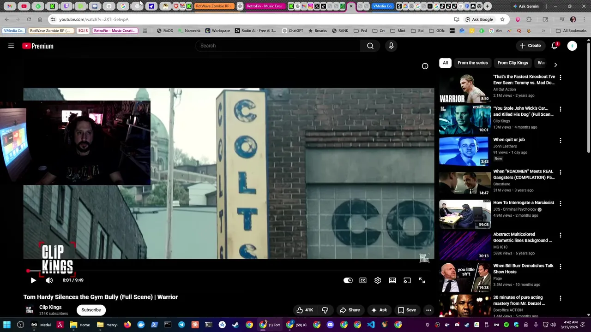Toggle autoplay switch in player

[x=348, y=280]
